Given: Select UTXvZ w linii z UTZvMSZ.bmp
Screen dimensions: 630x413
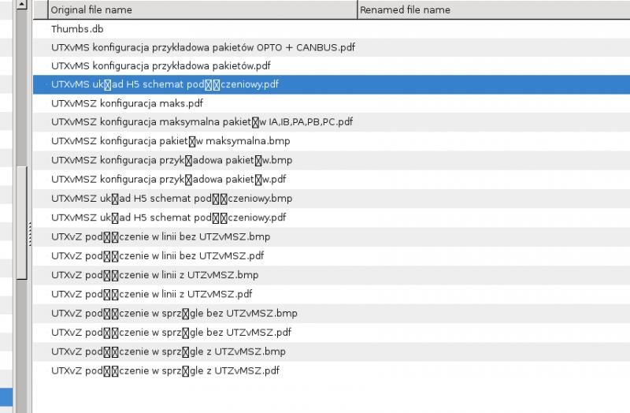Looking at the screenshot, I should point(154,274).
